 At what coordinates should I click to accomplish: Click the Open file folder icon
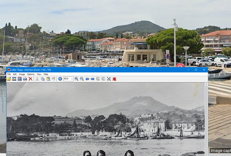coord(9,79)
